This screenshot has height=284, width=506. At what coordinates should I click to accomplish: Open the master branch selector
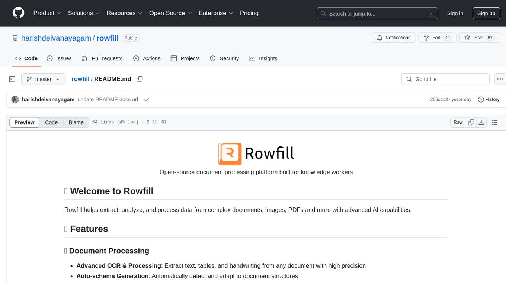[x=43, y=79]
